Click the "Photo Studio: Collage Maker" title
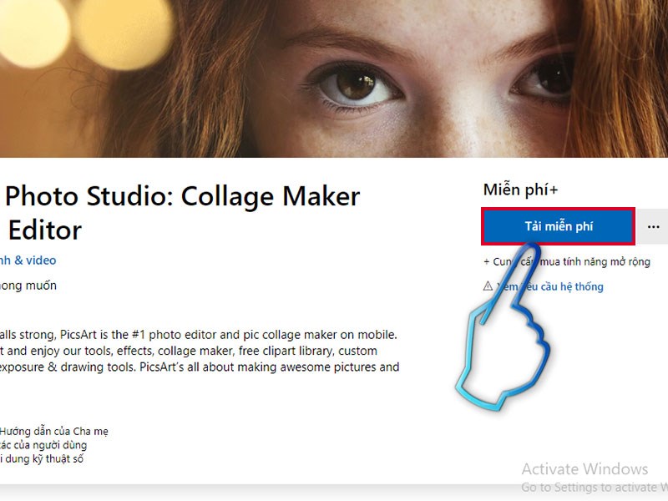 tap(184, 196)
